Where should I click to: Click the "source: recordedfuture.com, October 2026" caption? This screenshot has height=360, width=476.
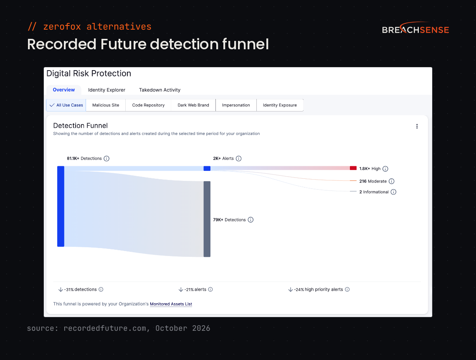point(119,328)
